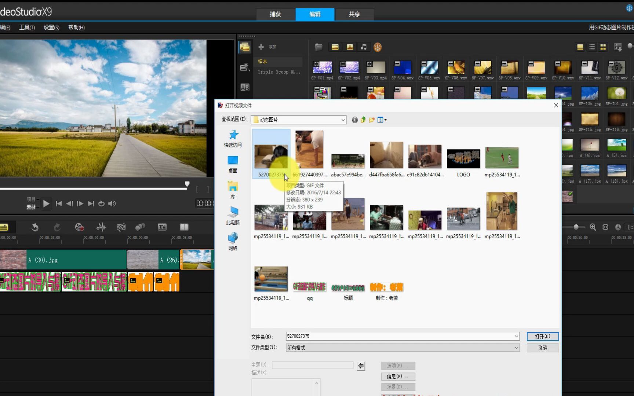Go up one folder level in dialog
The image size is (634, 396).
(x=363, y=120)
